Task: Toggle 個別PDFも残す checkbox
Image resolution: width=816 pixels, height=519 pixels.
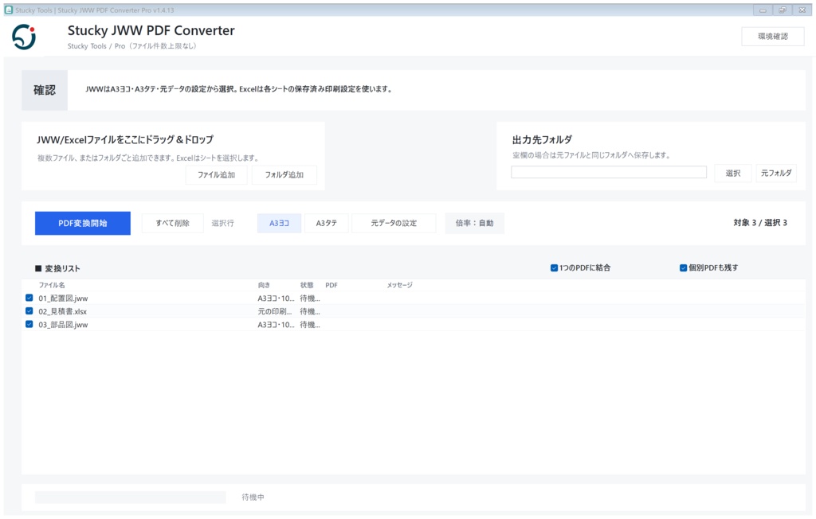Action: coord(683,267)
